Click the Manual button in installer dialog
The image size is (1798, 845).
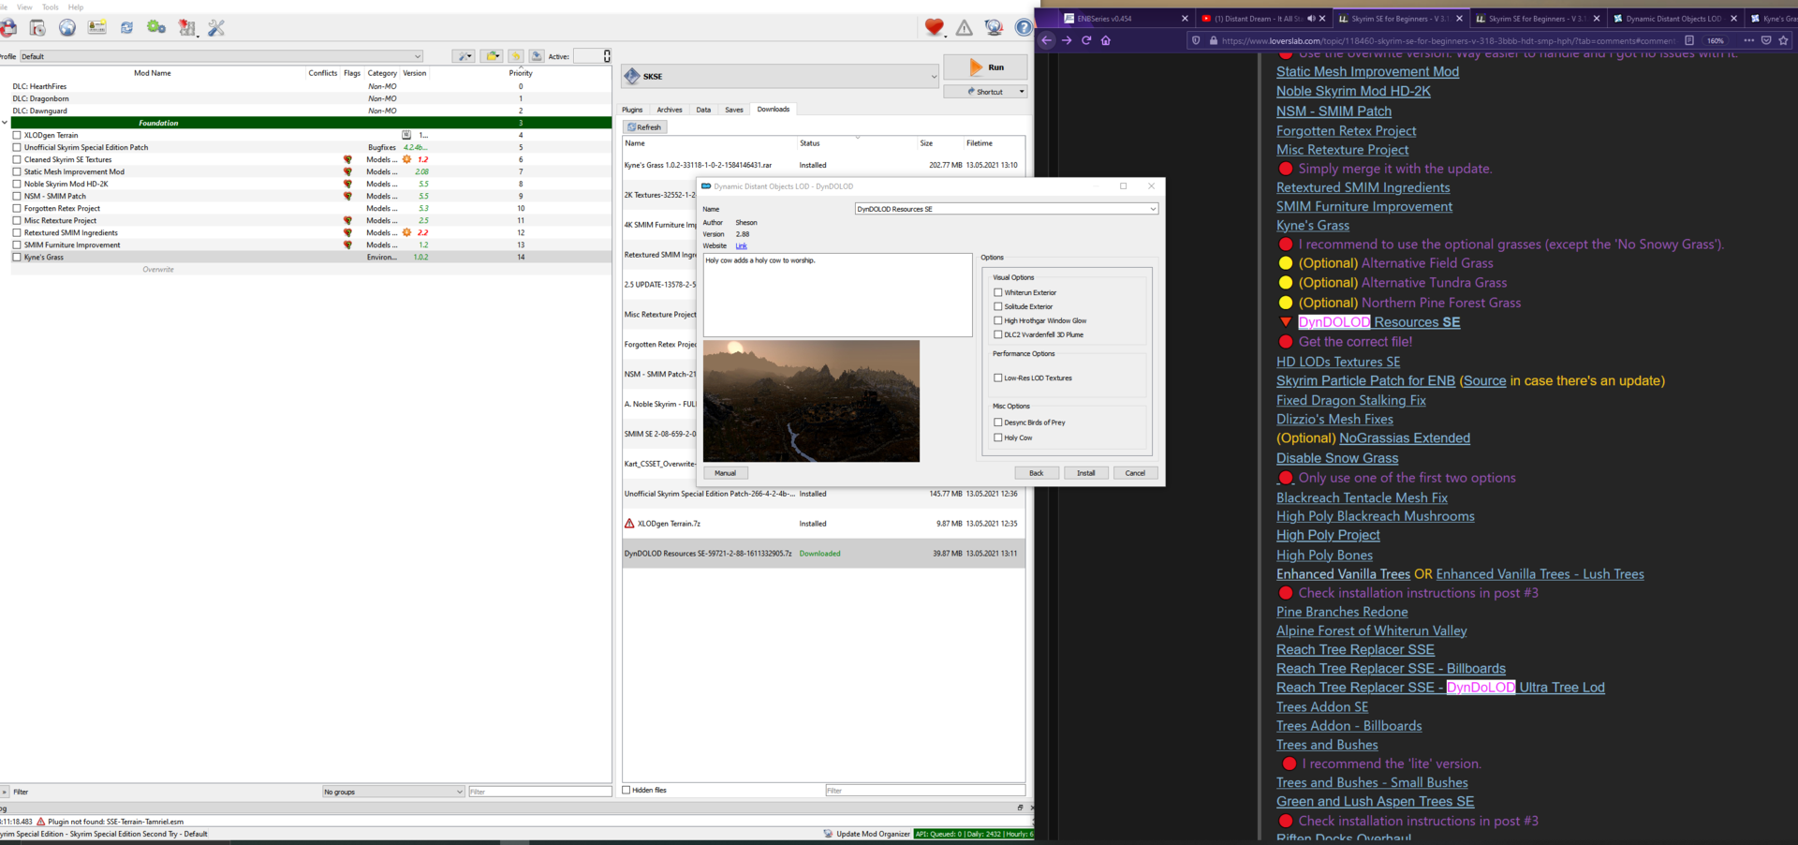point(726,473)
